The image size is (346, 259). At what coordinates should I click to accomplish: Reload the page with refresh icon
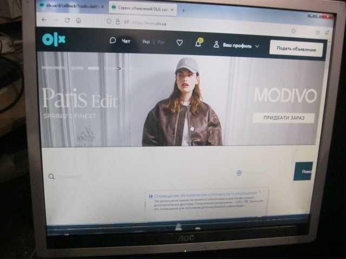tap(67, 21)
